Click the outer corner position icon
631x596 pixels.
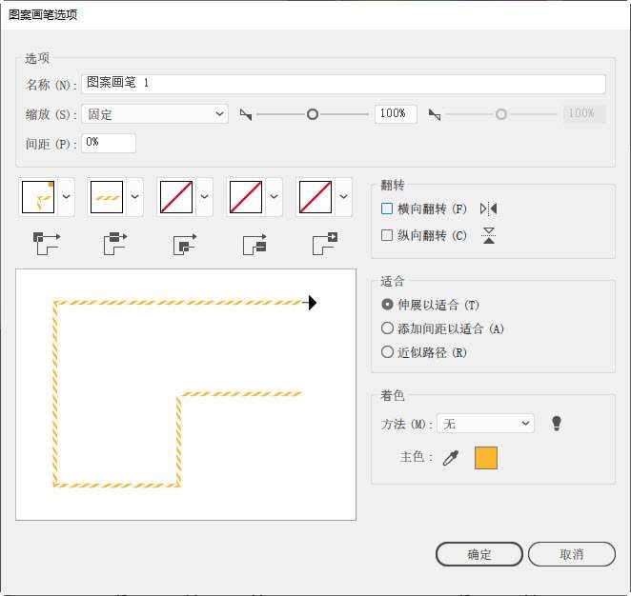47,244
